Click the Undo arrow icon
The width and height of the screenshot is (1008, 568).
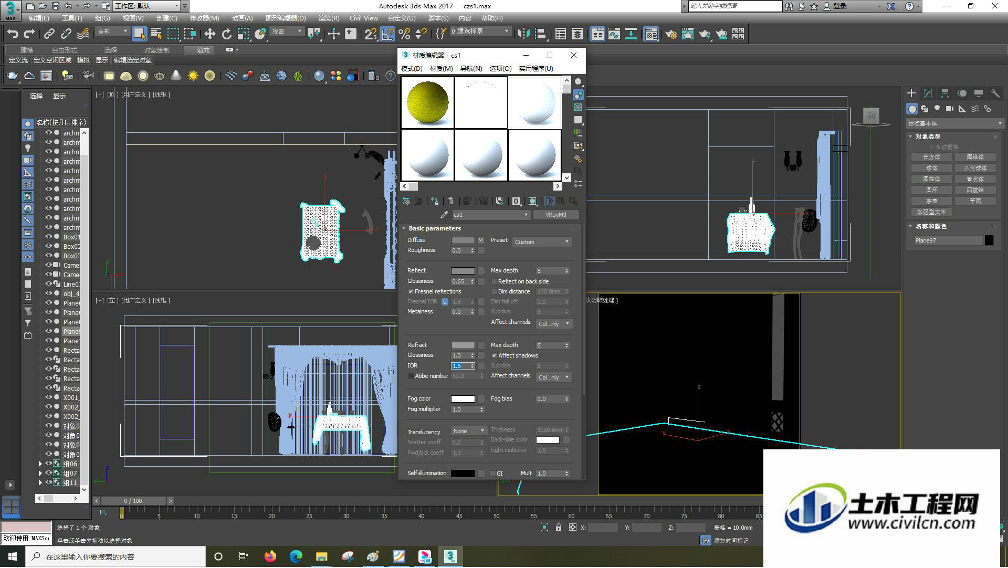(13, 34)
